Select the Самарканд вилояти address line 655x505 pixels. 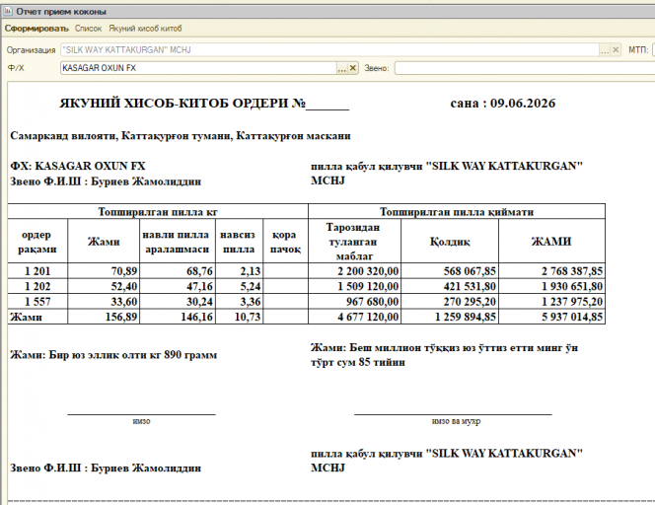click(181, 136)
